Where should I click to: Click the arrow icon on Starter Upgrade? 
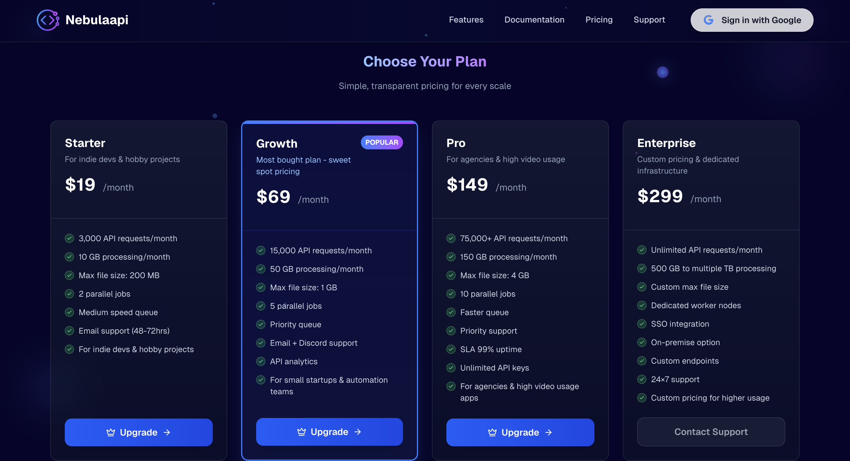click(x=167, y=432)
